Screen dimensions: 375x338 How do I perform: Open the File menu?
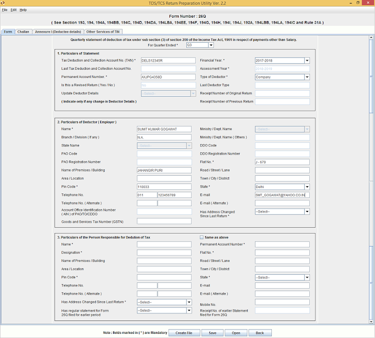point(5,10)
